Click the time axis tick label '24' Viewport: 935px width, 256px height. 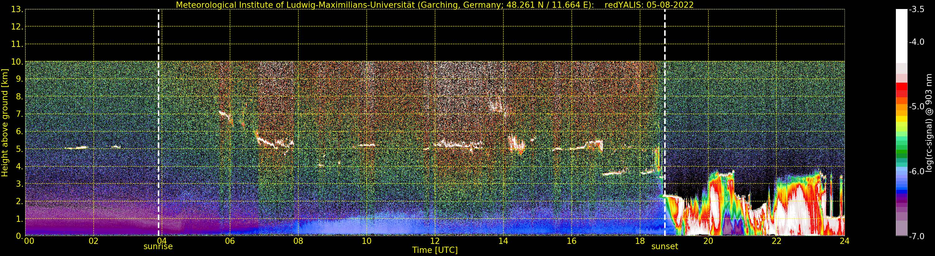tap(845, 241)
